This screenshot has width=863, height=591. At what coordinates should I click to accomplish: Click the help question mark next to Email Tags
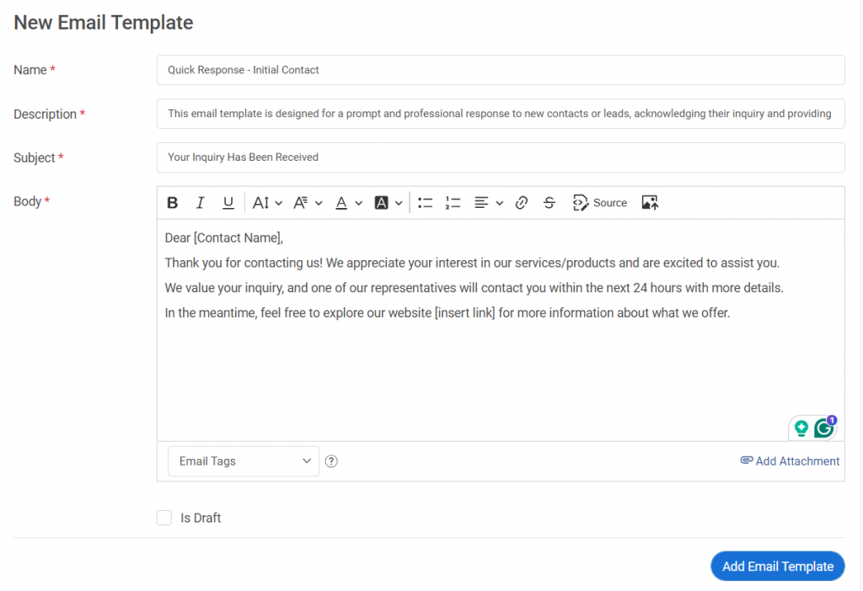(x=331, y=461)
